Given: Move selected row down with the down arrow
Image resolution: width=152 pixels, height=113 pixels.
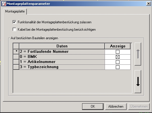Looking at the screenshot, I should pos(138,81).
